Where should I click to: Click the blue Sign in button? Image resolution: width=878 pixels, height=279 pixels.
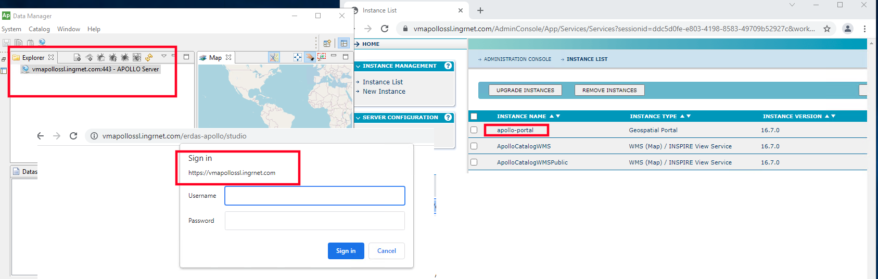[346, 251]
